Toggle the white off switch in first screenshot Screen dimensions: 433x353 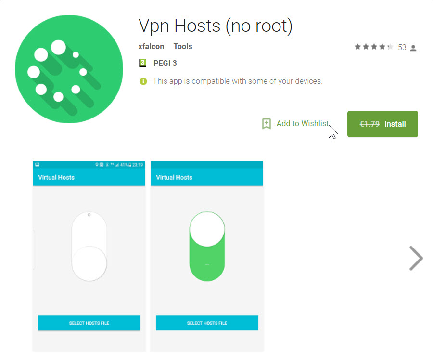[89, 246]
